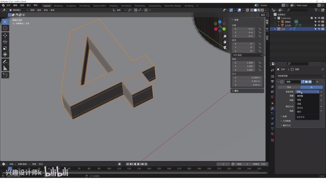Select the Cursor tool in the left toolbar
Image resolution: width=326 pixels, height=183 pixels.
tap(5, 28)
